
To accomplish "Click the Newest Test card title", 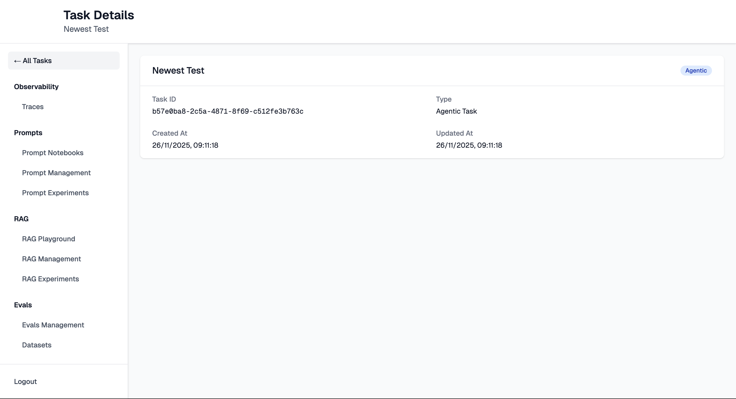I will (178, 71).
